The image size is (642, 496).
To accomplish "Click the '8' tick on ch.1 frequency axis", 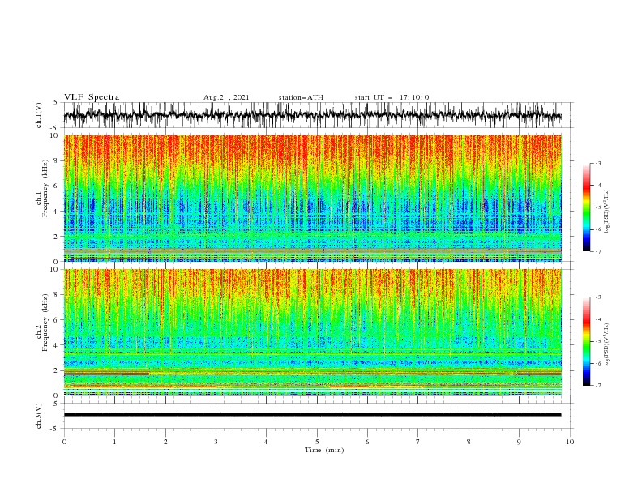I will (x=58, y=160).
